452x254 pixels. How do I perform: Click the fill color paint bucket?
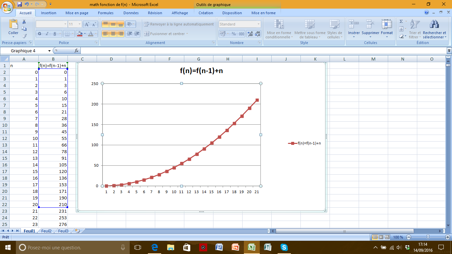tap(79, 34)
